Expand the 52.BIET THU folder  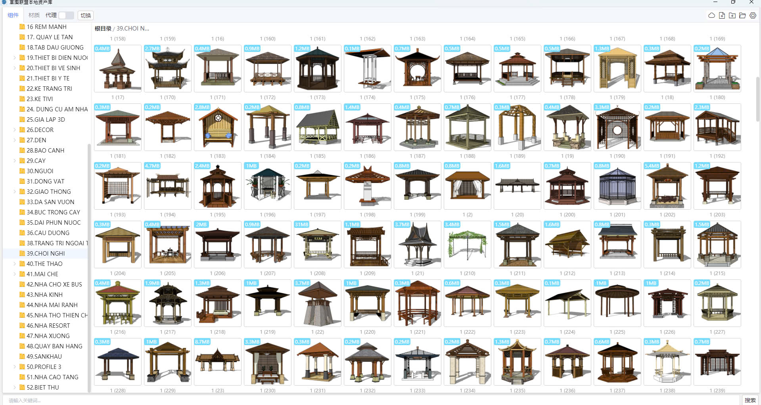point(15,388)
